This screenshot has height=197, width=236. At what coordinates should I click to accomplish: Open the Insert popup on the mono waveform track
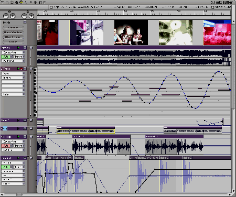pyautogui.click(x=19, y=146)
